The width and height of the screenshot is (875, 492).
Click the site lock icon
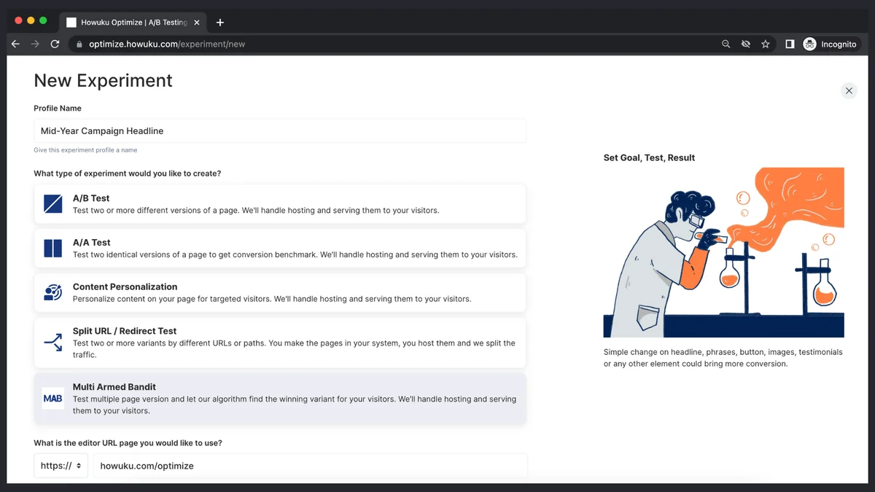point(79,44)
